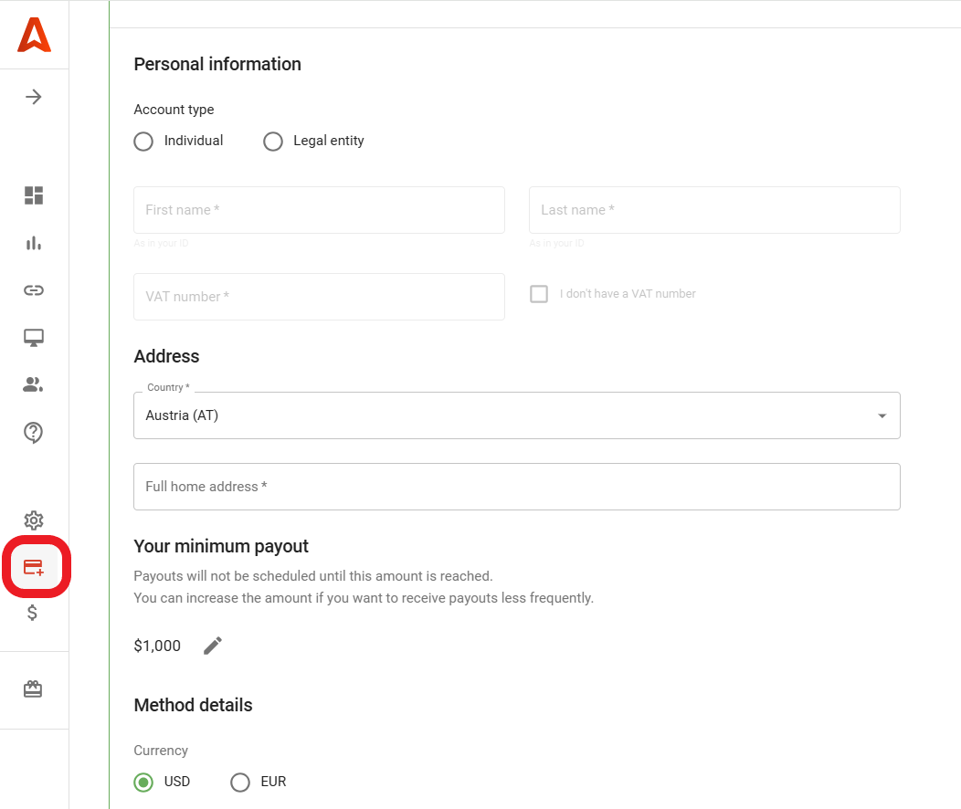Screen dimensions: 961x809
Task: Open the Help question mark icon
Action: pyautogui.click(x=33, y=432)
